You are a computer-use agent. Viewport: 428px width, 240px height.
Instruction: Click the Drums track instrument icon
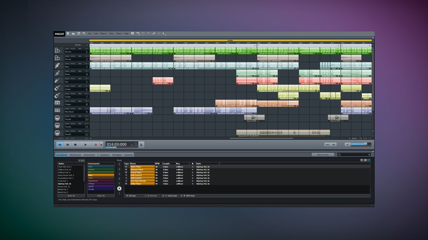pyautogui.click(x=57, y=51)
